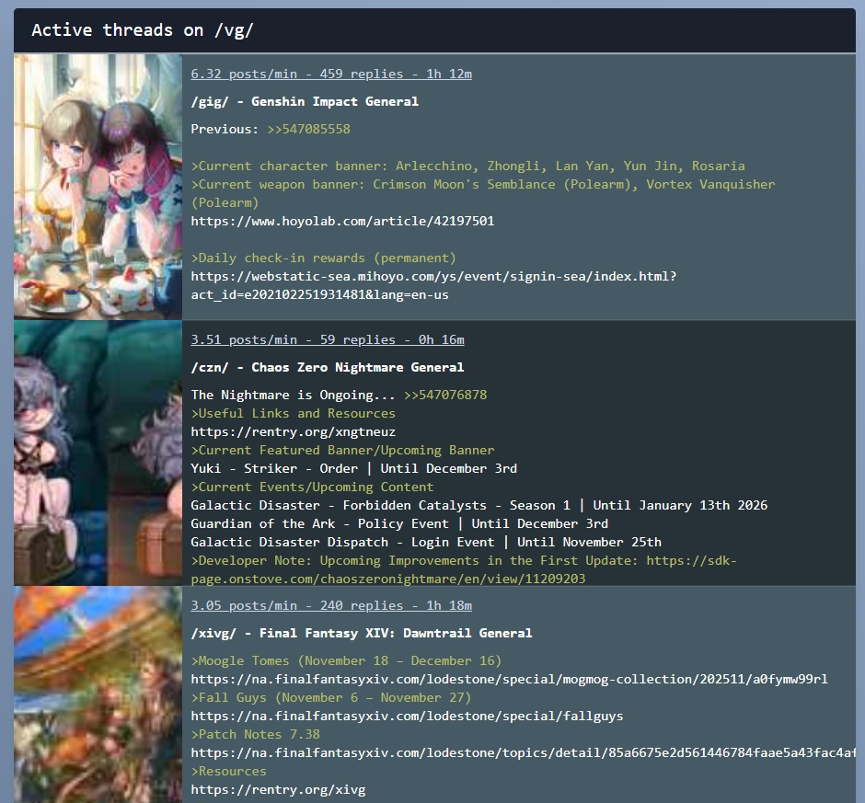Click the Useful Links and Resources line
Viewport: 865px width, 803px height.
click(293, 414)
